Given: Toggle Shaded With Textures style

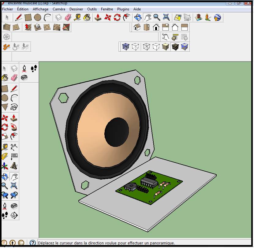Looking at the screenshot, I should coord(175,47).
